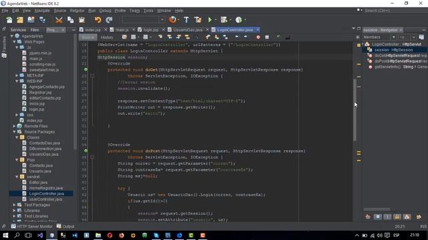Click the New File toolbar icon
Viewport: 428px width, 240px height.
coord(9,20)
